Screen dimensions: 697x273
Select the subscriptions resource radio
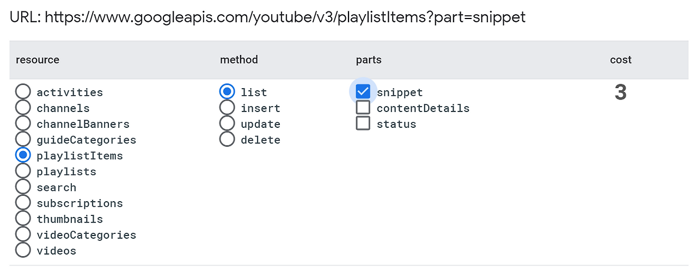click(x=23, y=203)
